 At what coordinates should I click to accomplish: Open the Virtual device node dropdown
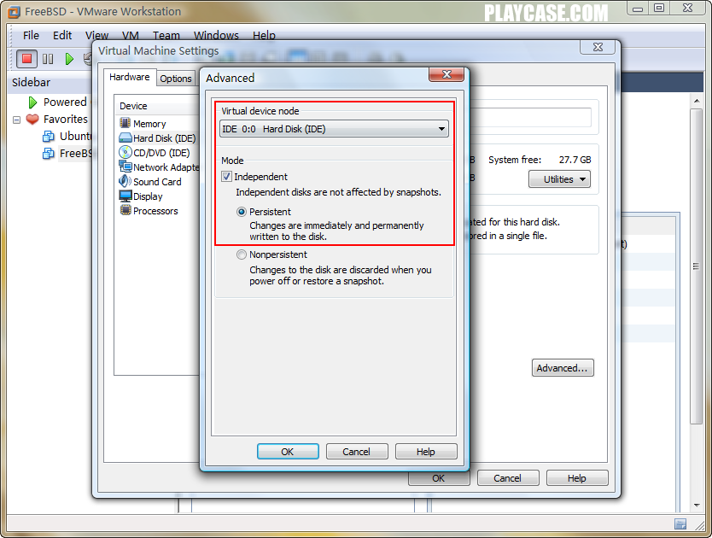click(334, 129)
